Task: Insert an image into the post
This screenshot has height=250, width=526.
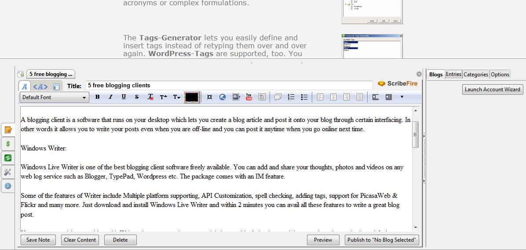Action: click(x=236, y=97)
